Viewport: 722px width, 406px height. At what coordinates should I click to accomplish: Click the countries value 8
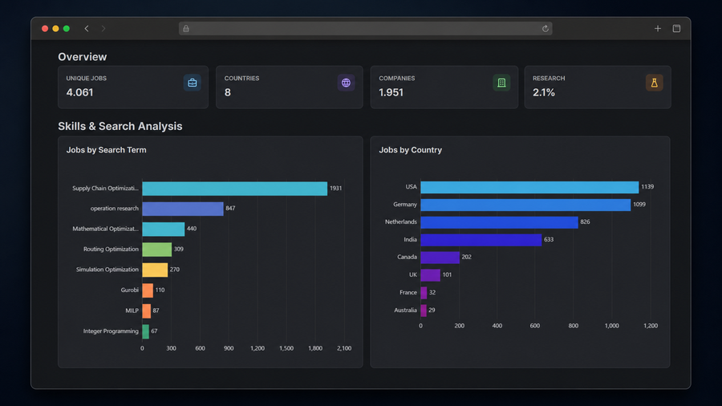coord(228,92)
